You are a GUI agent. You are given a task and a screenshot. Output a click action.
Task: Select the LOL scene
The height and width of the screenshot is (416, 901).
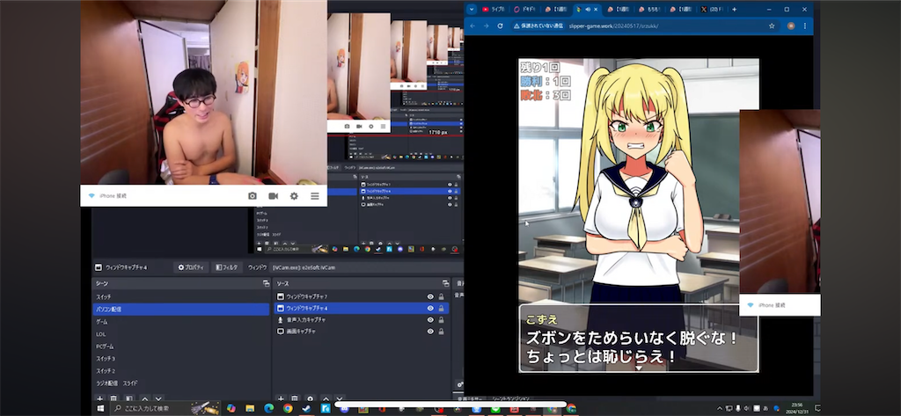coord(181,334)
